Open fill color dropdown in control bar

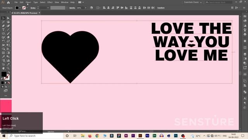[20, 8]
